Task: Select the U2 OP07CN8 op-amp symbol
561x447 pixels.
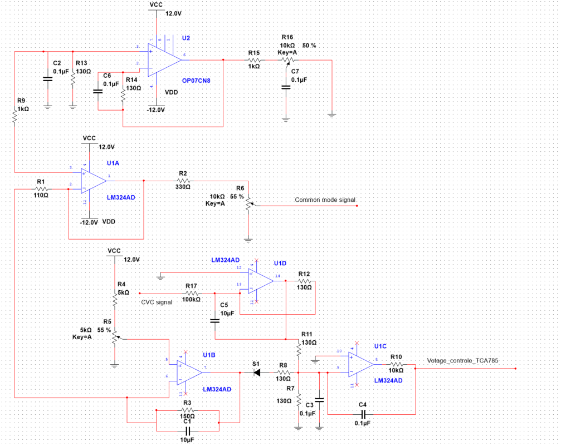Action: click(164, 60)
